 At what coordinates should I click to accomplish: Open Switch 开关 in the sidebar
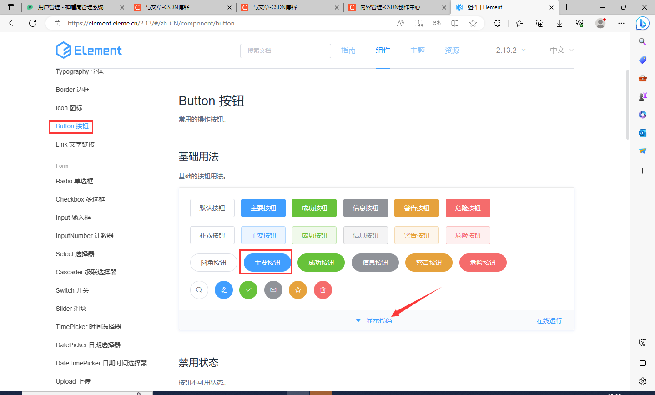click(x=72, y=290)
